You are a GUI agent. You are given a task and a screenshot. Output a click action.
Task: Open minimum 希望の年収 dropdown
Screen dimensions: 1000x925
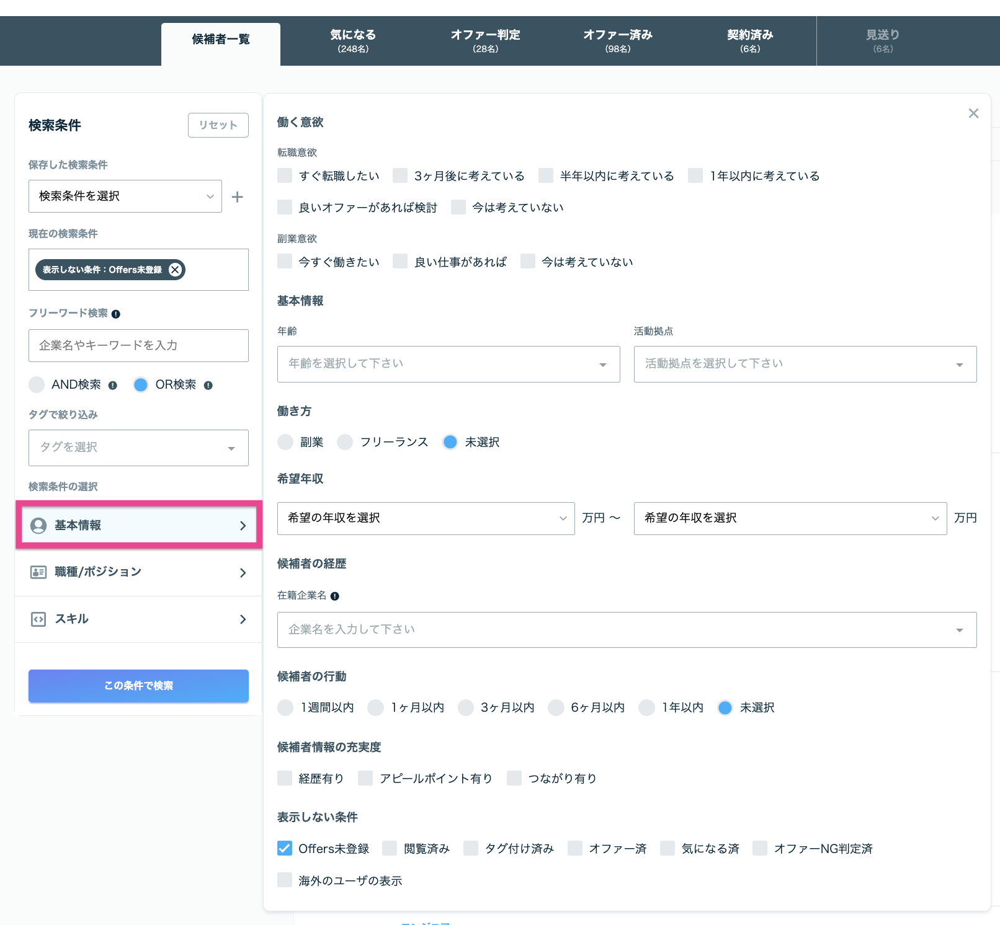[x=426, y=518]
